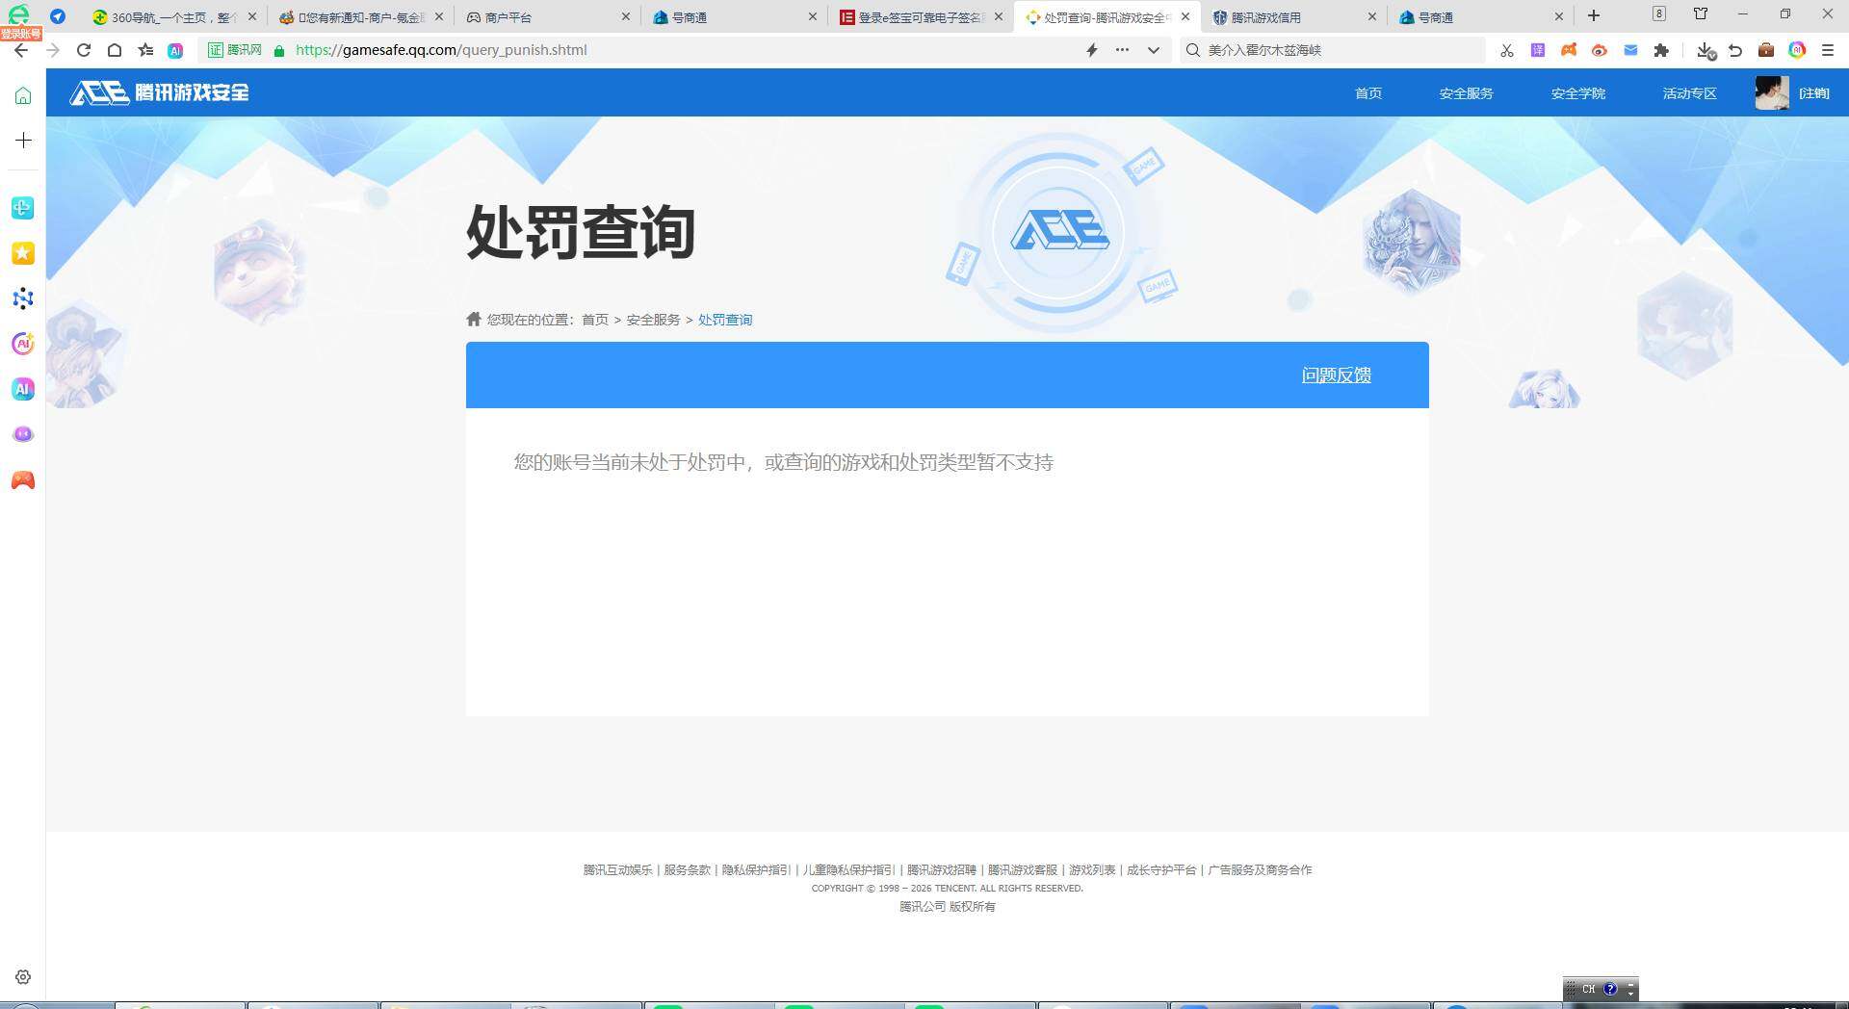Viewport: 1849px width, 1009px height.
Task: Open the three-dots options in the address bar
Action: tap(1122, 50)
